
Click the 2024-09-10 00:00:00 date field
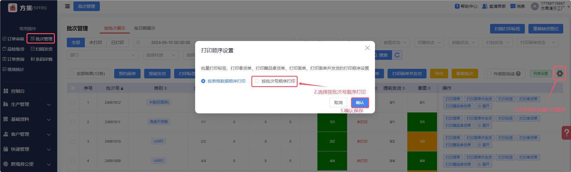pos(171,42)
